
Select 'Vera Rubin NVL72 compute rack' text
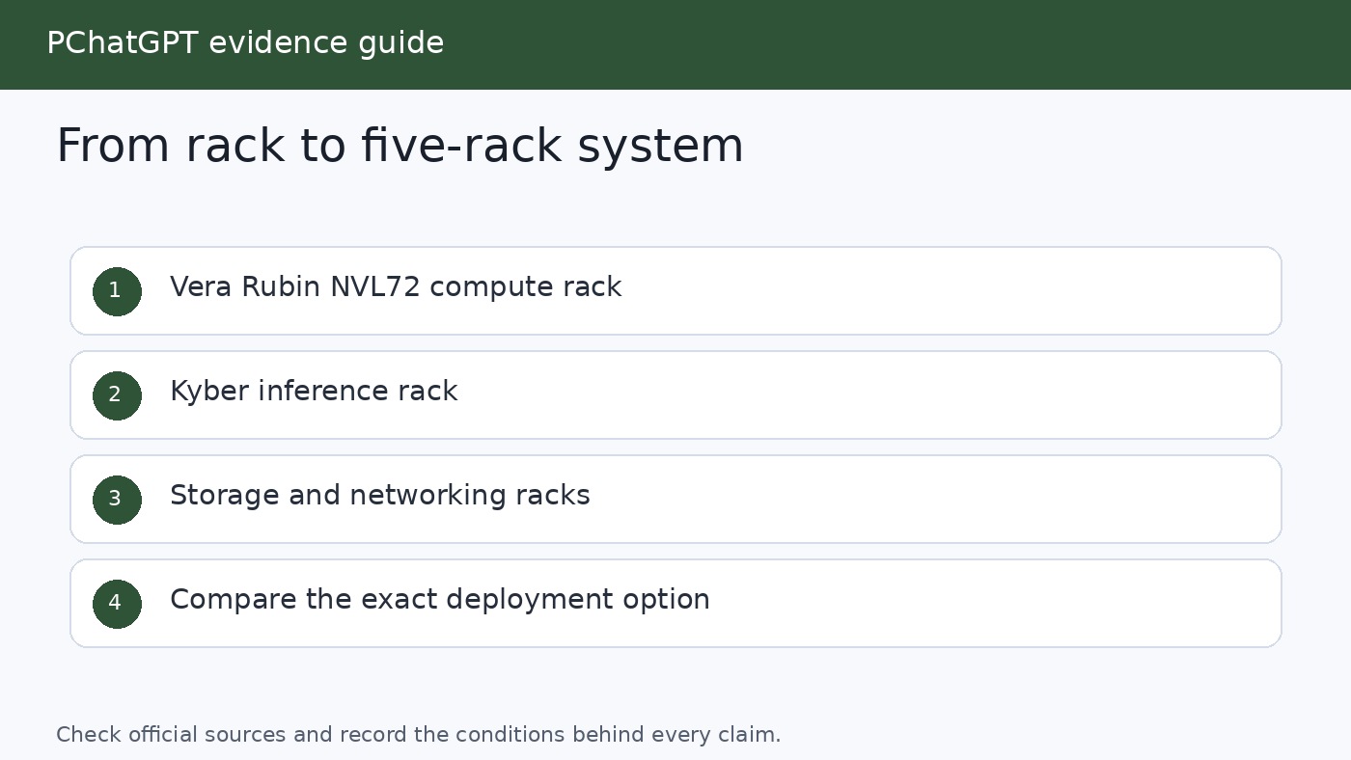tap(396, 287)
